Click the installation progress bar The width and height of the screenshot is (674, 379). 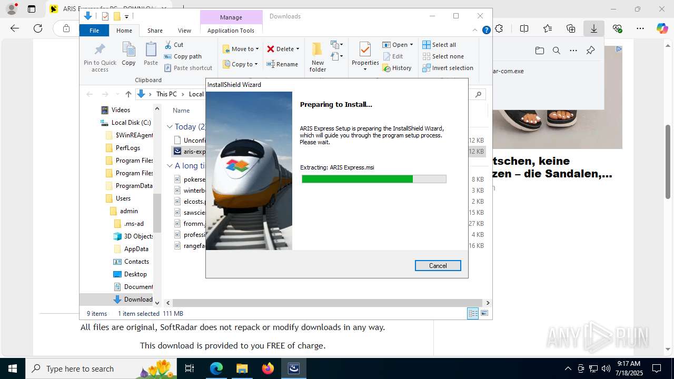pos(374,179)
